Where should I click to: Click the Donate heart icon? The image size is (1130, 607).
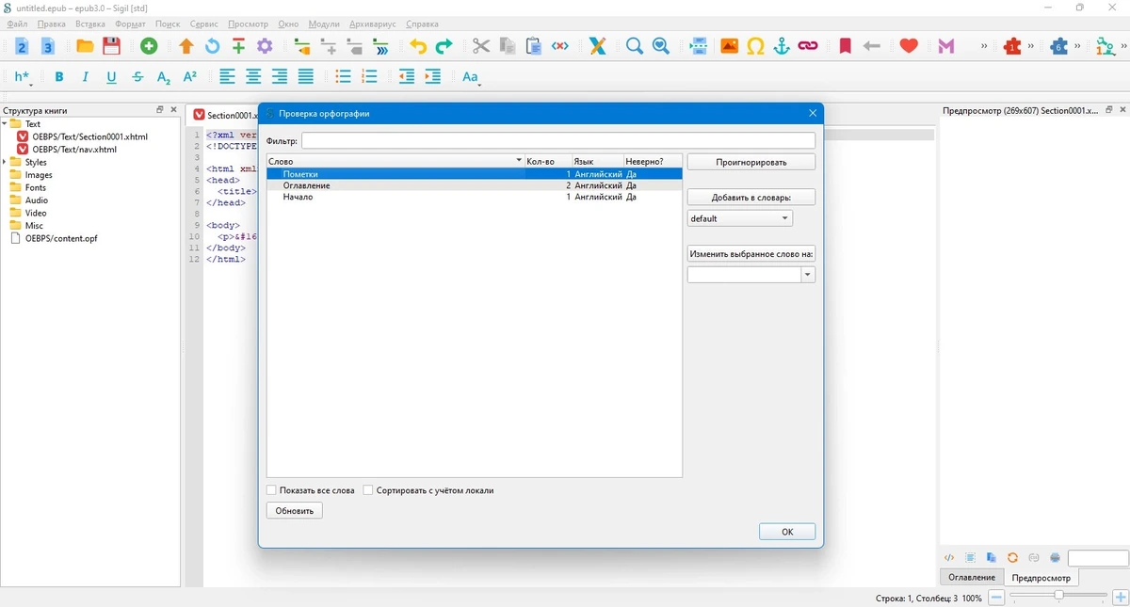(909, 46)
